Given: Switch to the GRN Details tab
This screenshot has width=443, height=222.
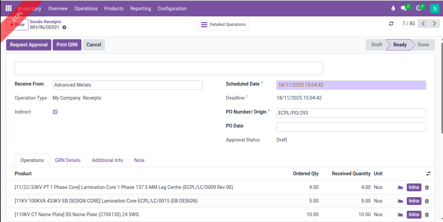Looking at the screenshot, I should click(x=68, y=160).
